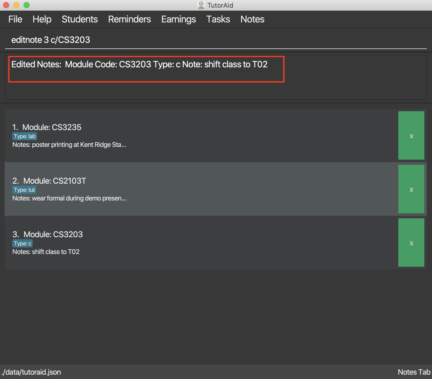This screenshot has width=432, height=379.
Task: Select the Module: CS3235 note heading
Action: pyautogui.click(x=52, y=127)
